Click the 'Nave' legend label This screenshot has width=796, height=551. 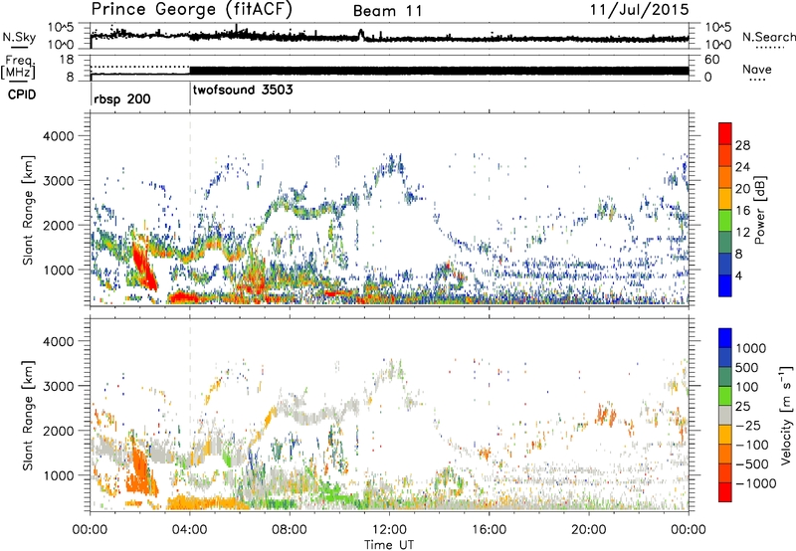[756, 70]
